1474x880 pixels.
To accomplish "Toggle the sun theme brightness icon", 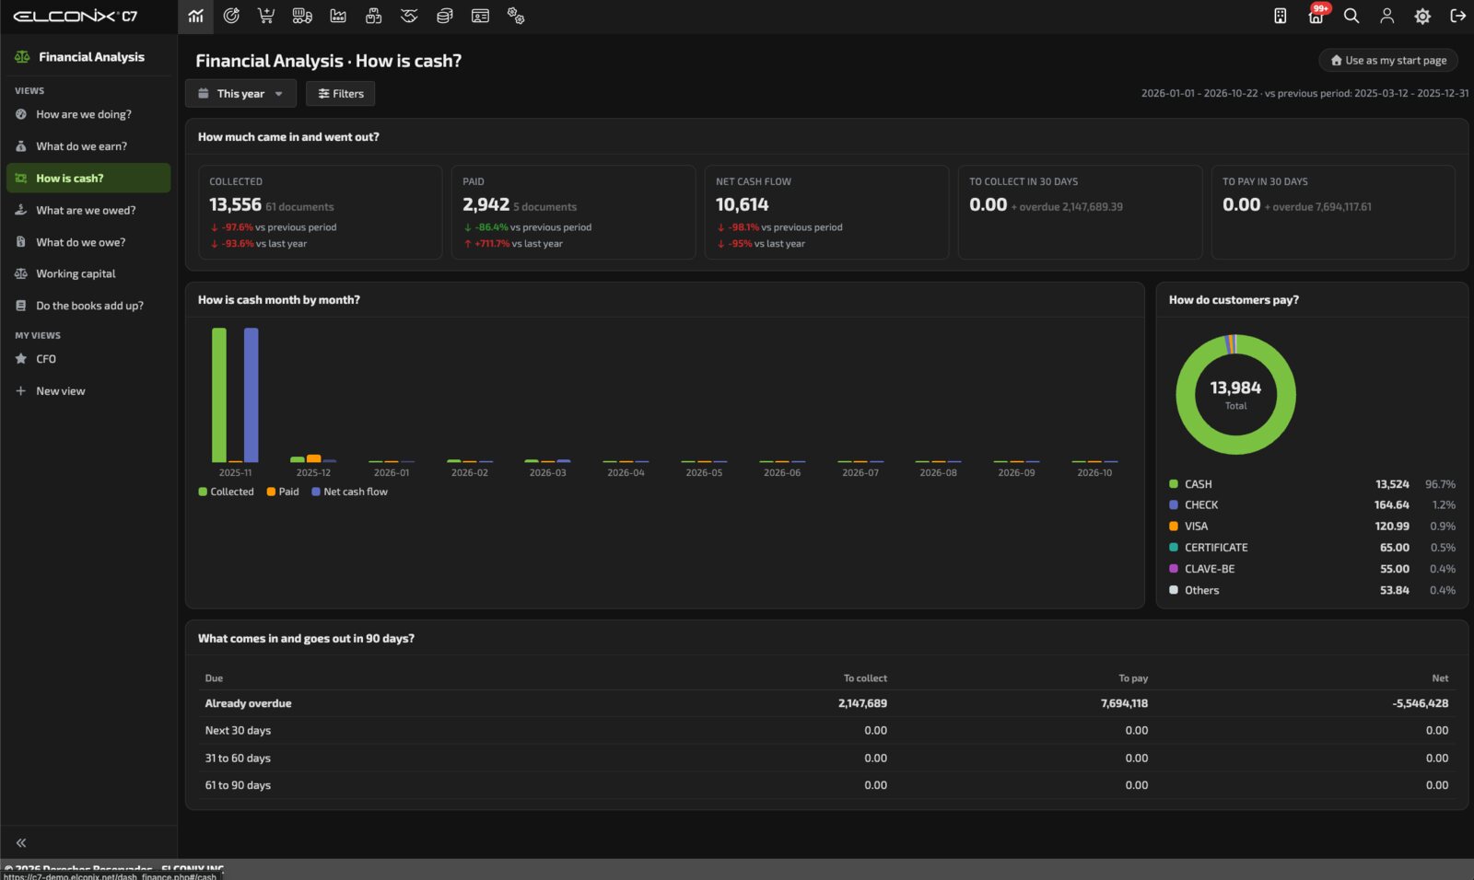I will point(1422,16).
